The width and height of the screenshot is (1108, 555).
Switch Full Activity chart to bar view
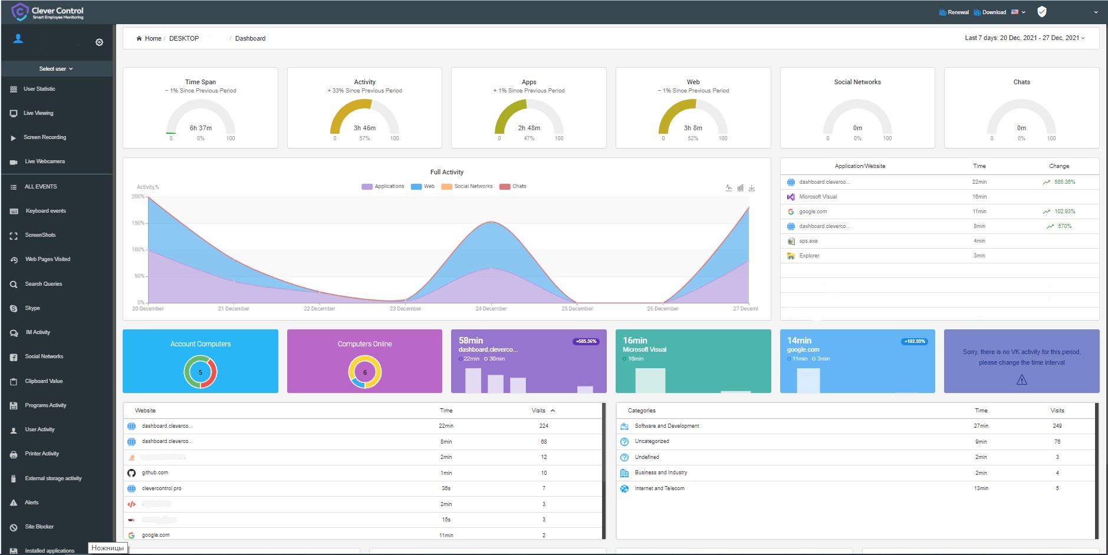pos(740,188)
